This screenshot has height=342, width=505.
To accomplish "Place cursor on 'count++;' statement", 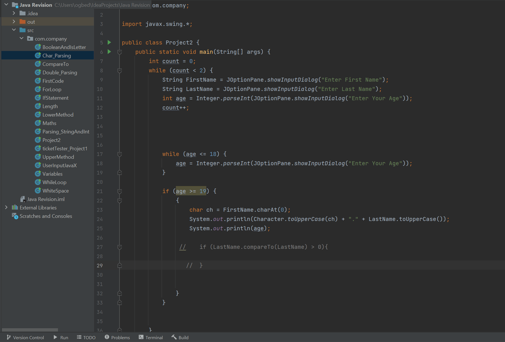I will click(x=176, y=108).
